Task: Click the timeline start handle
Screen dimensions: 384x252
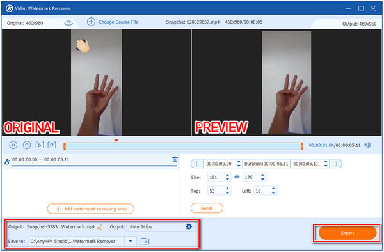Action: click(x=65, y=146)
